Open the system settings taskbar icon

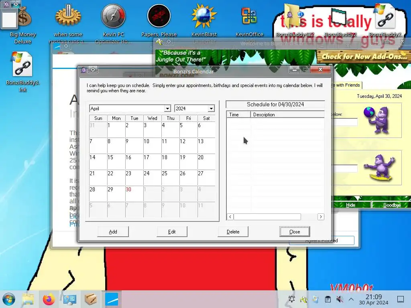click(70, 299)
